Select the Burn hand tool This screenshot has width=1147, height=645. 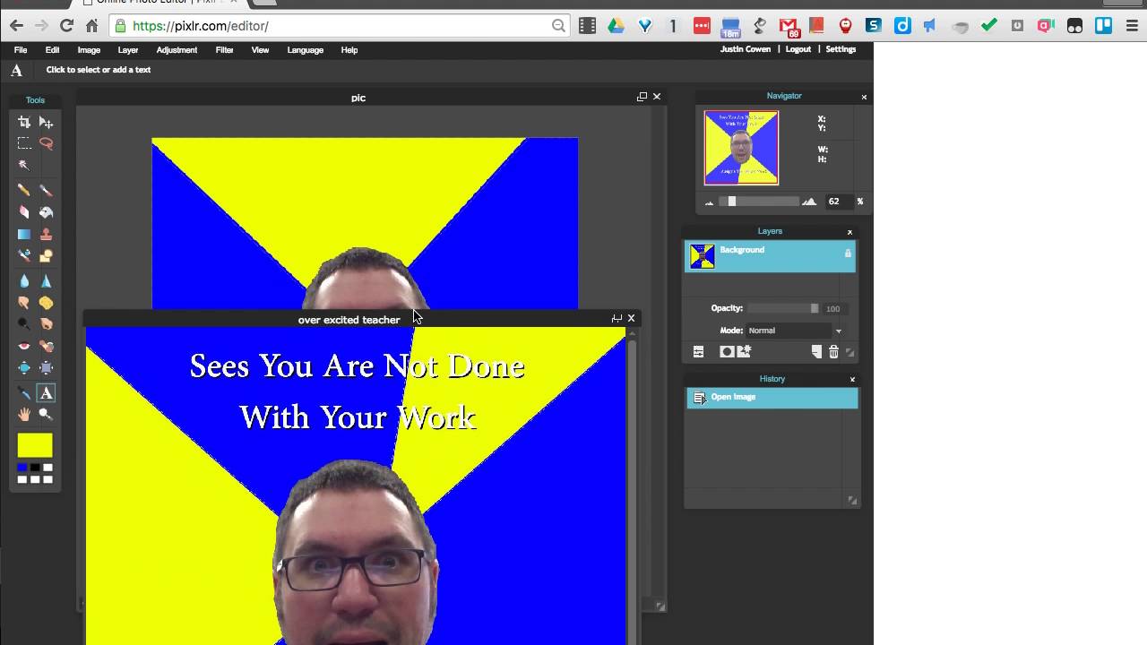(46, 324)
